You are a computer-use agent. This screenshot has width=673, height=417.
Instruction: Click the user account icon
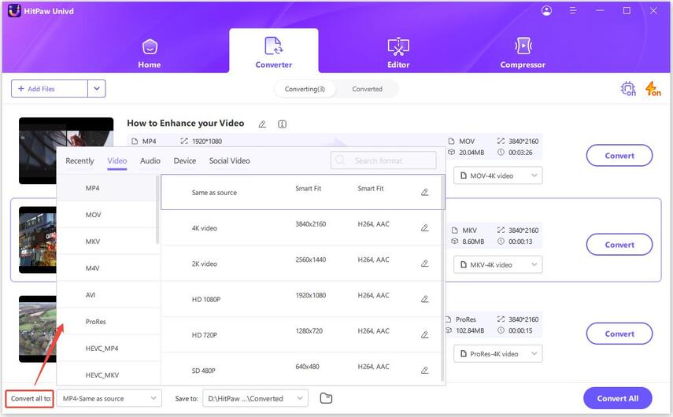coord(547,11)
